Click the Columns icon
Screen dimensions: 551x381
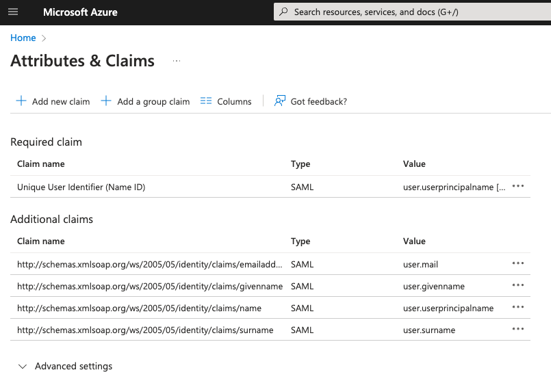(206, 101)
